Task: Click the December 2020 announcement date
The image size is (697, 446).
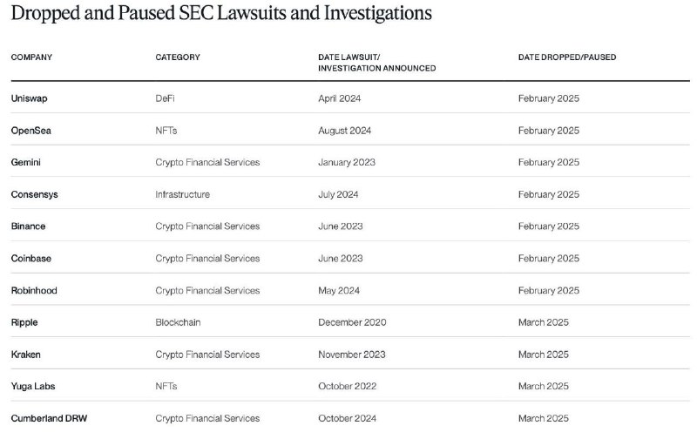Action: tap(352, 322)
